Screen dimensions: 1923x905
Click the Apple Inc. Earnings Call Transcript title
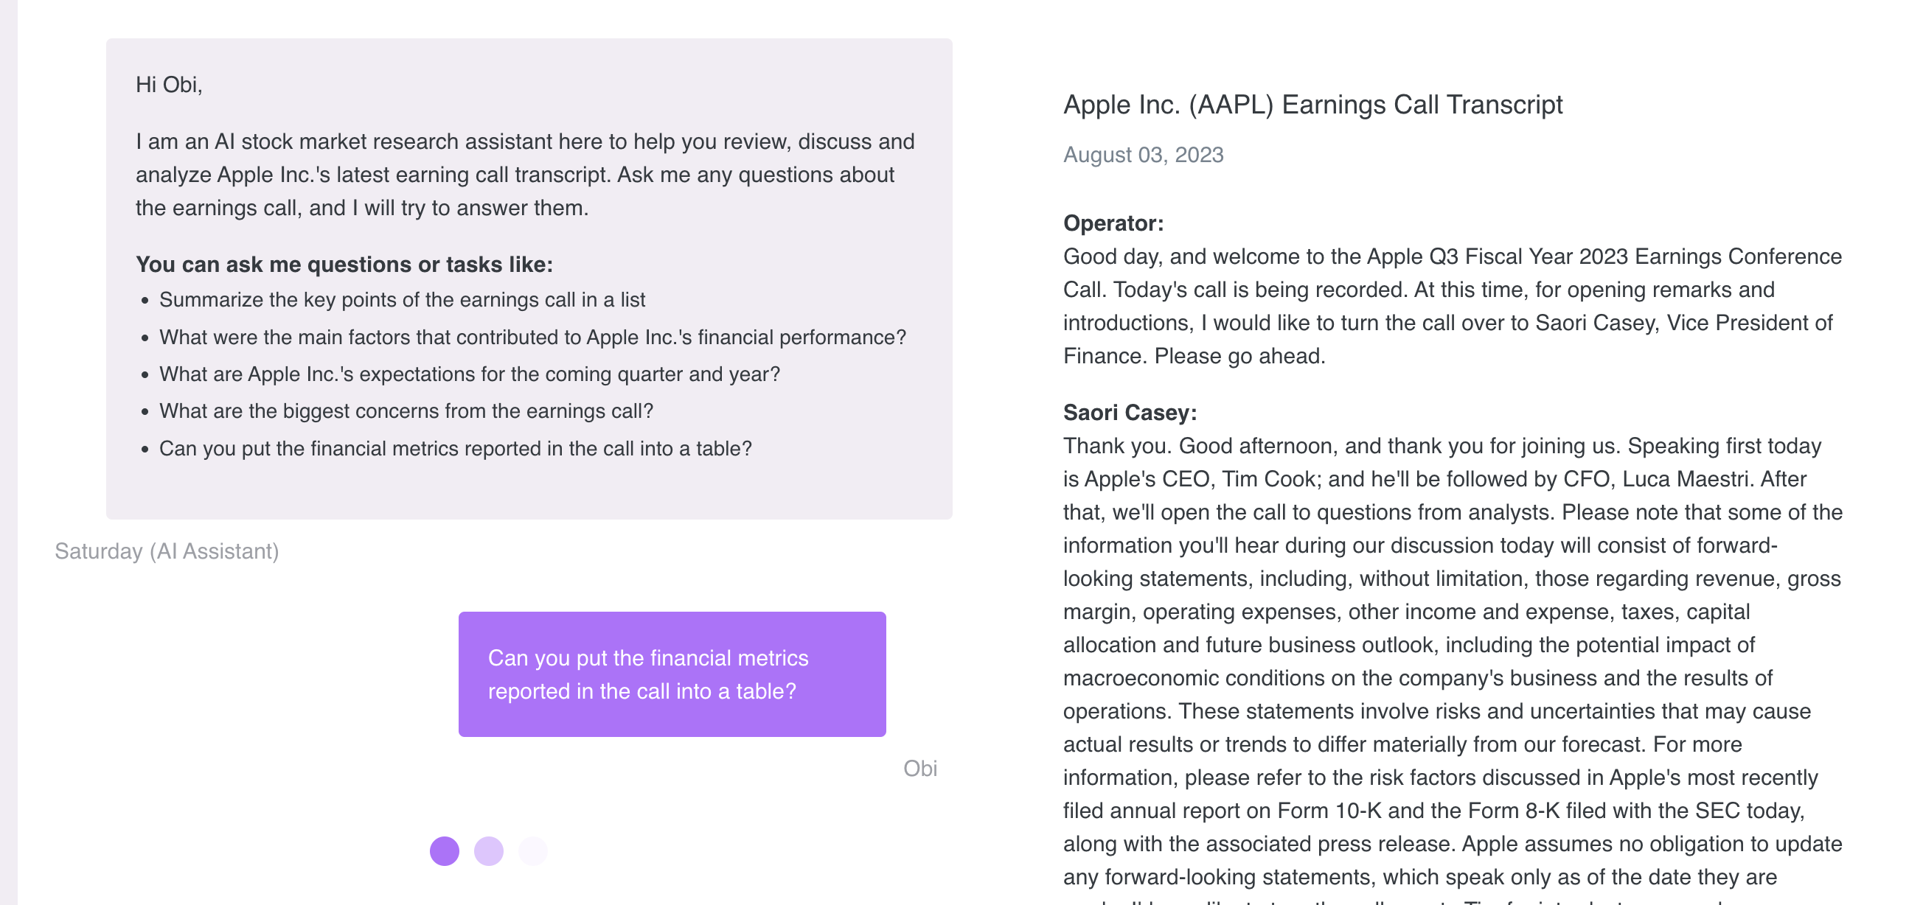point(1312,105)
